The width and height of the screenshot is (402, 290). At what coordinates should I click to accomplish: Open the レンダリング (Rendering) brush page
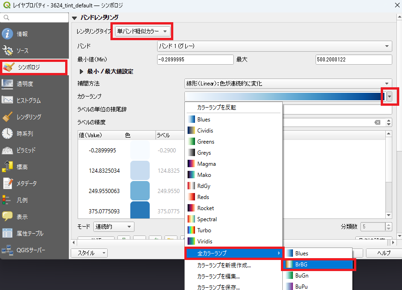pos(28,117)
